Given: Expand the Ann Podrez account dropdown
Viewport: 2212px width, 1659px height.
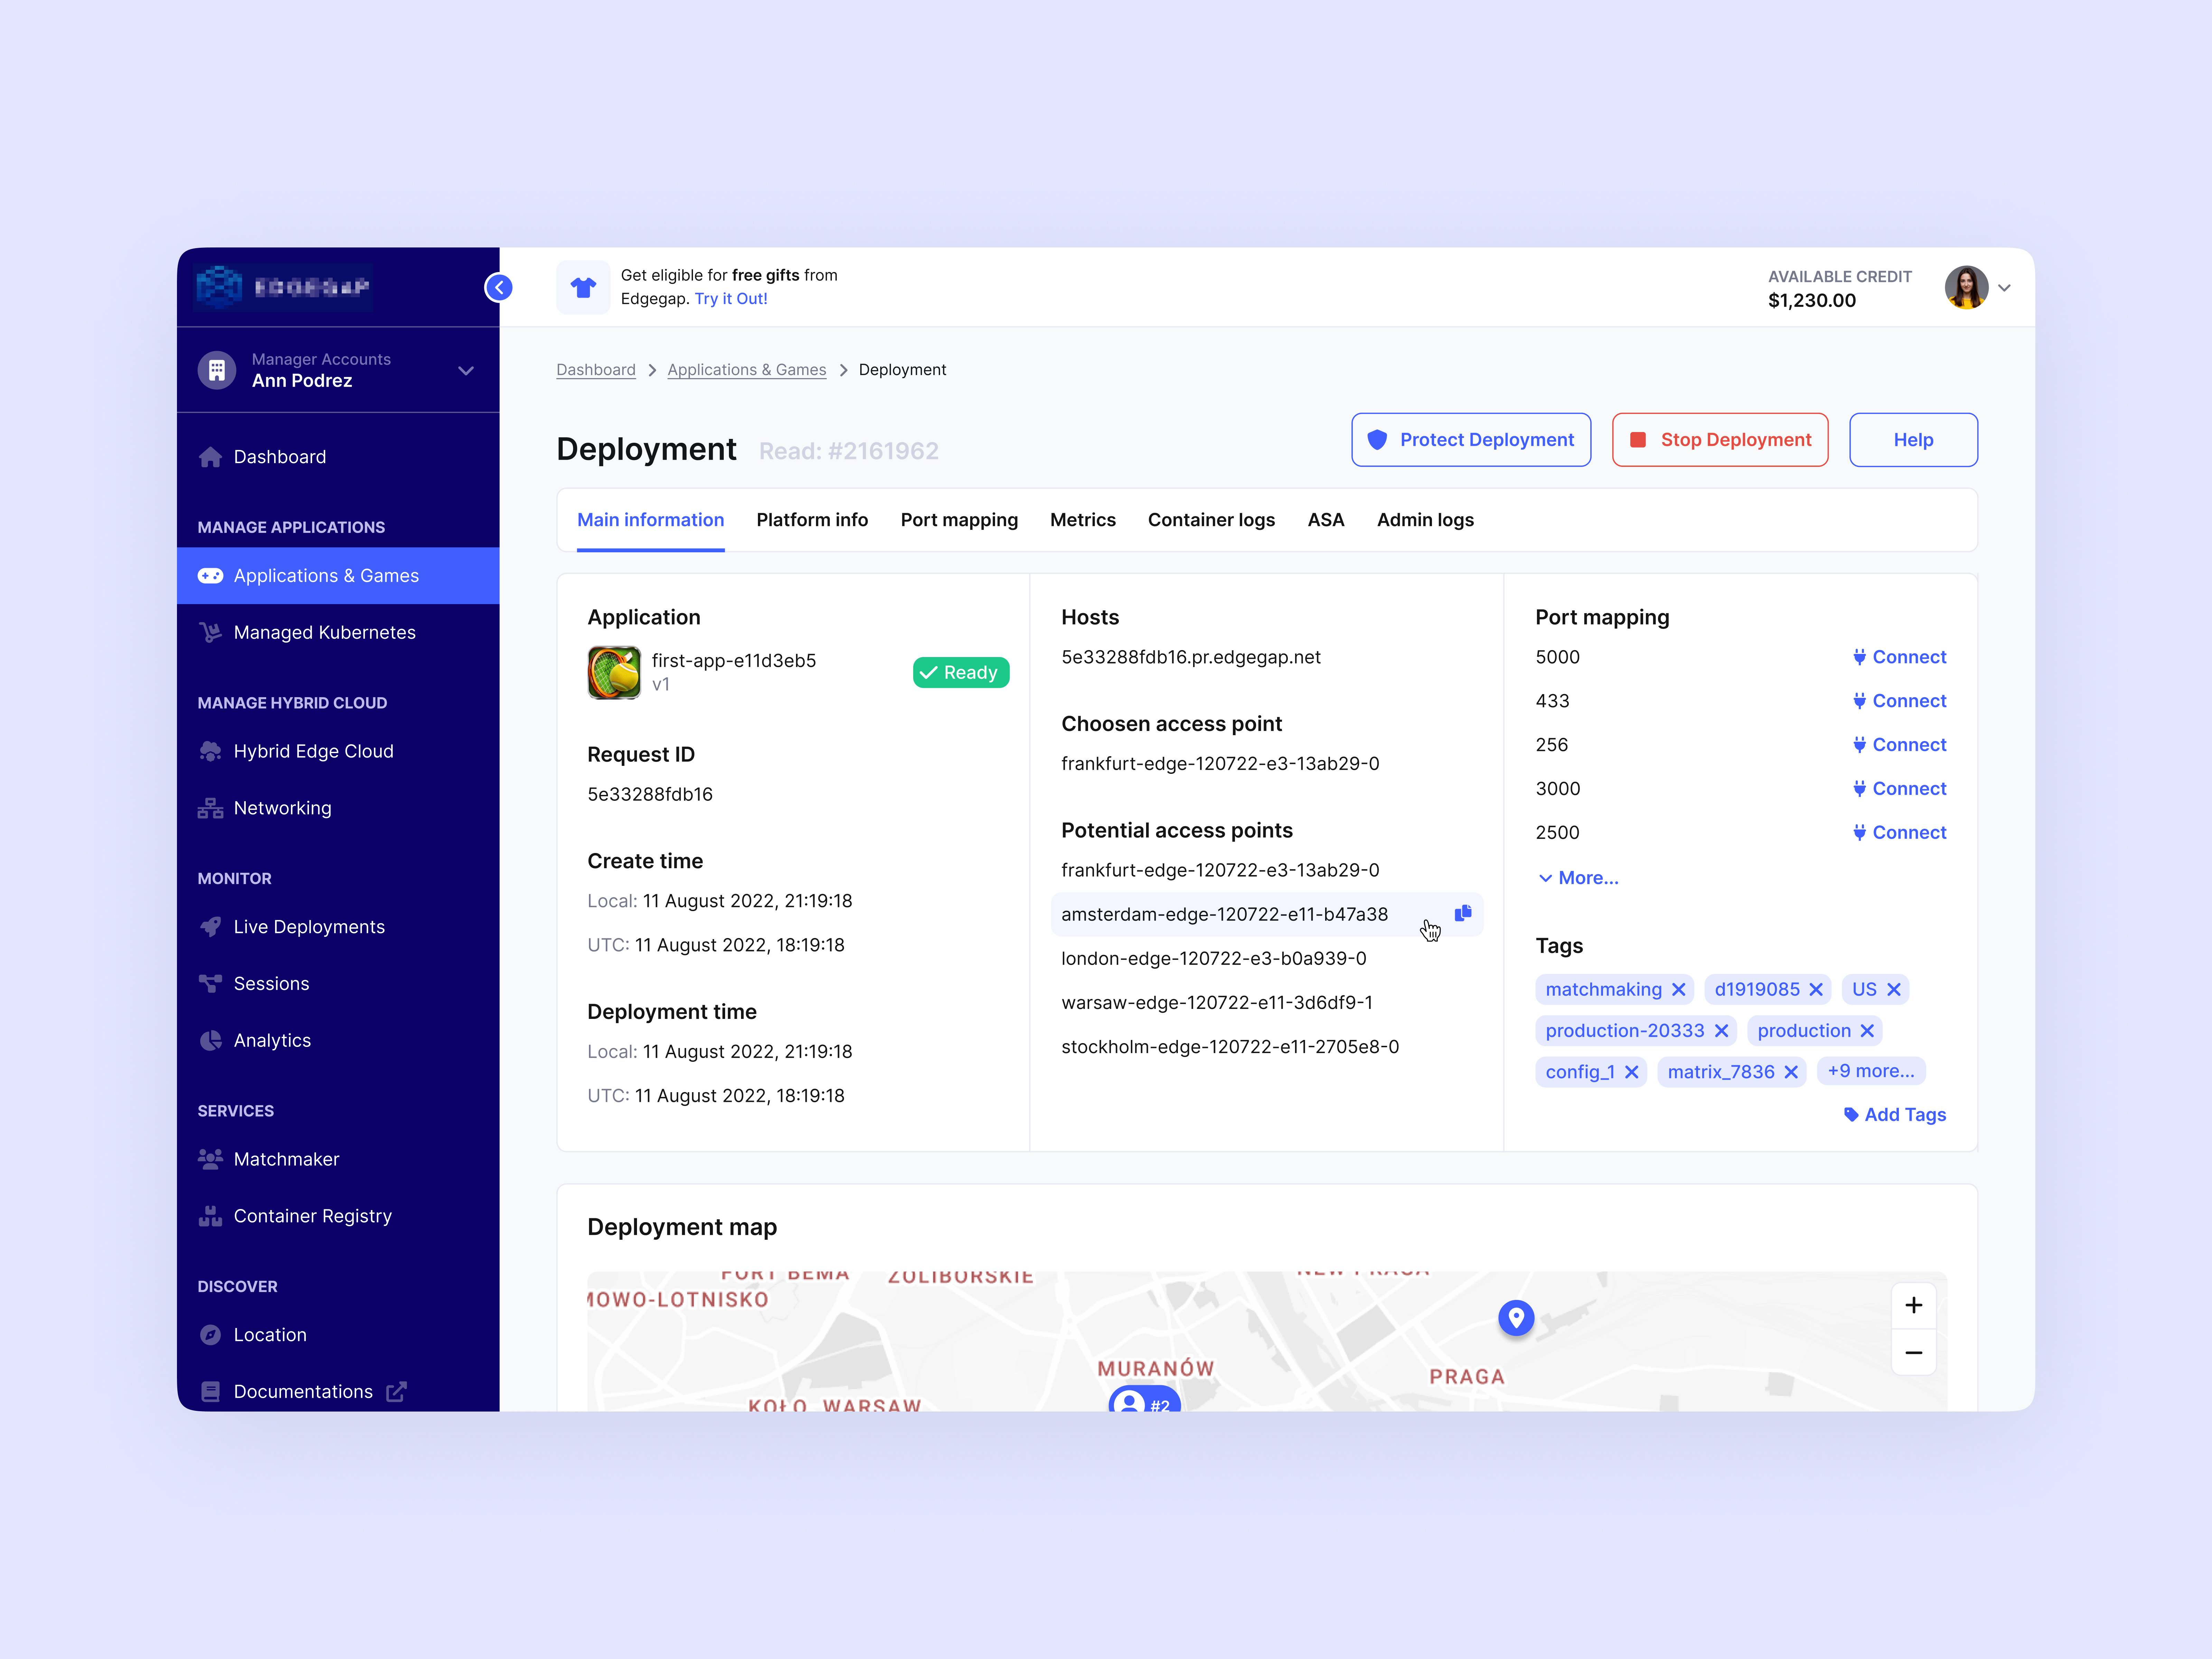Looking at the screenshot, I should [x=465, y=370].
